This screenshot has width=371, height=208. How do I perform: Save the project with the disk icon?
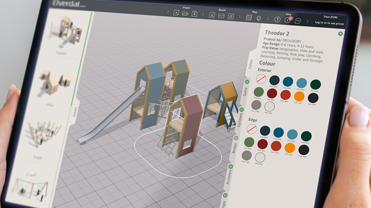[194, 14]
